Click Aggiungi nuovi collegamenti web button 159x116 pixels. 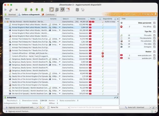pyautogui.click(x=20, y=107)
